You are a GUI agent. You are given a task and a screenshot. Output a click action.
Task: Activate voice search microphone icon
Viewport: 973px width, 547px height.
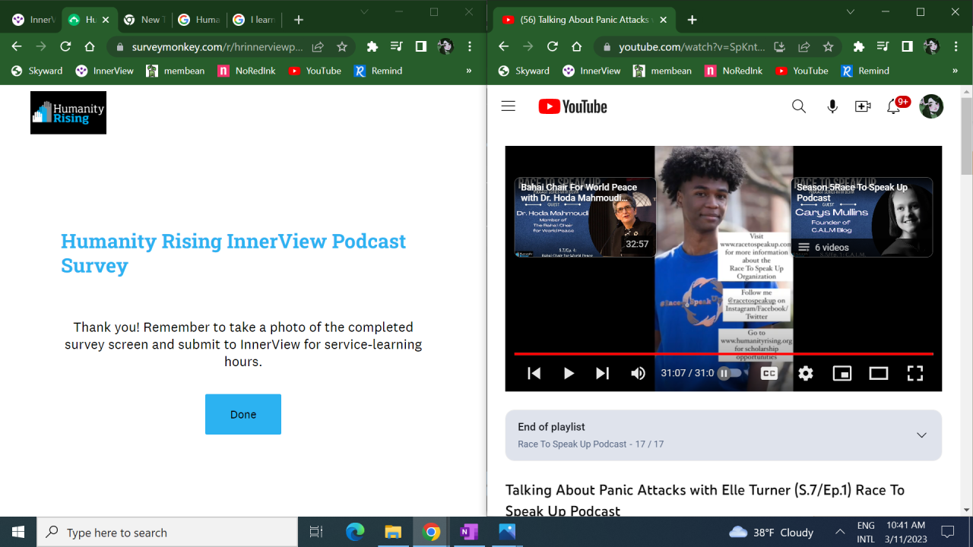tap(832, 106)
